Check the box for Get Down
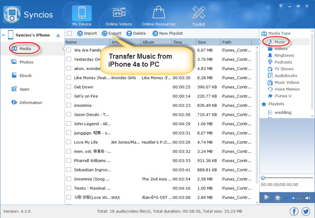 [x=69, y=87]
